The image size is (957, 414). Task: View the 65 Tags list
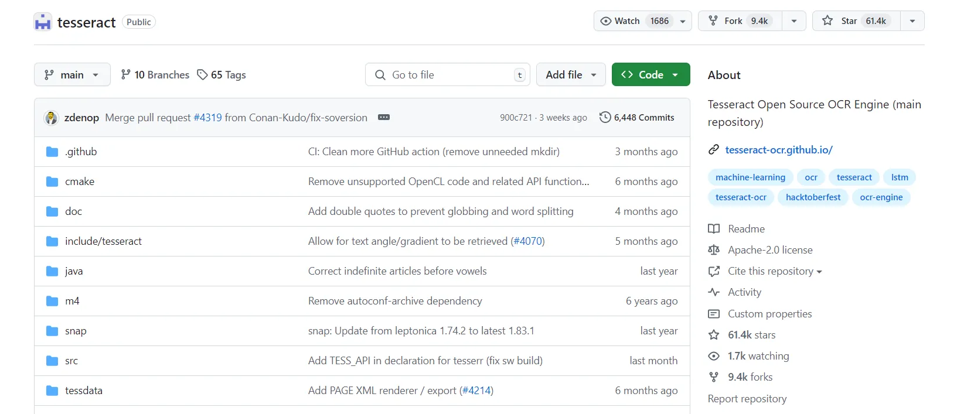click(x=222, y=75)
